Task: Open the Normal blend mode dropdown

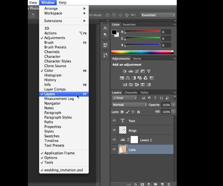Action: coord(129,105)
